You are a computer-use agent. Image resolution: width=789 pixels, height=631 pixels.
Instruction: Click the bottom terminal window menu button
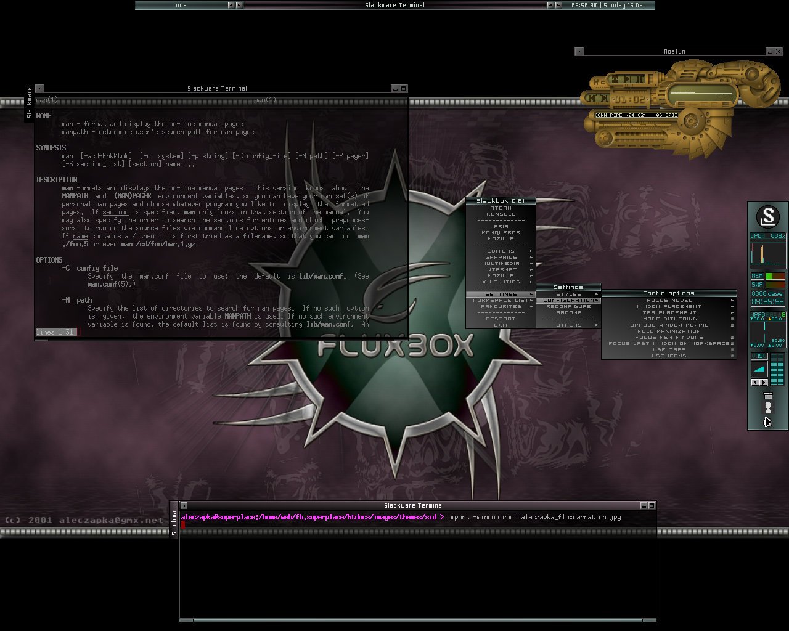[184, 505]
